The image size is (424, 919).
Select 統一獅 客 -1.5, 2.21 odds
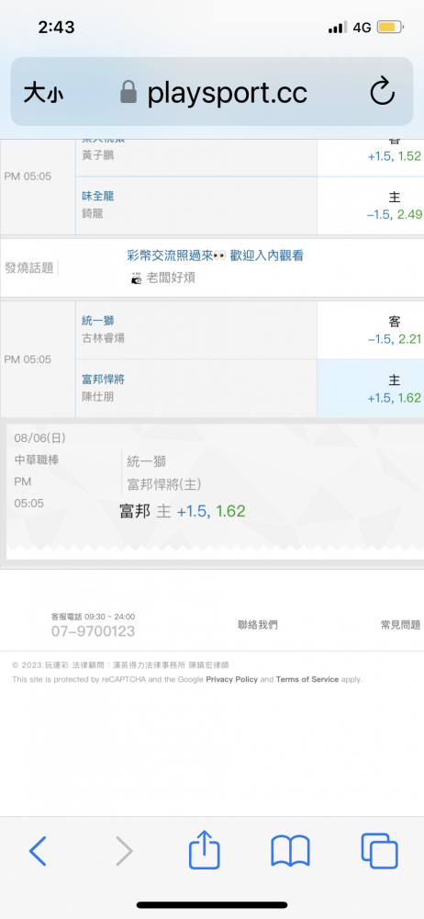[371, 330]
